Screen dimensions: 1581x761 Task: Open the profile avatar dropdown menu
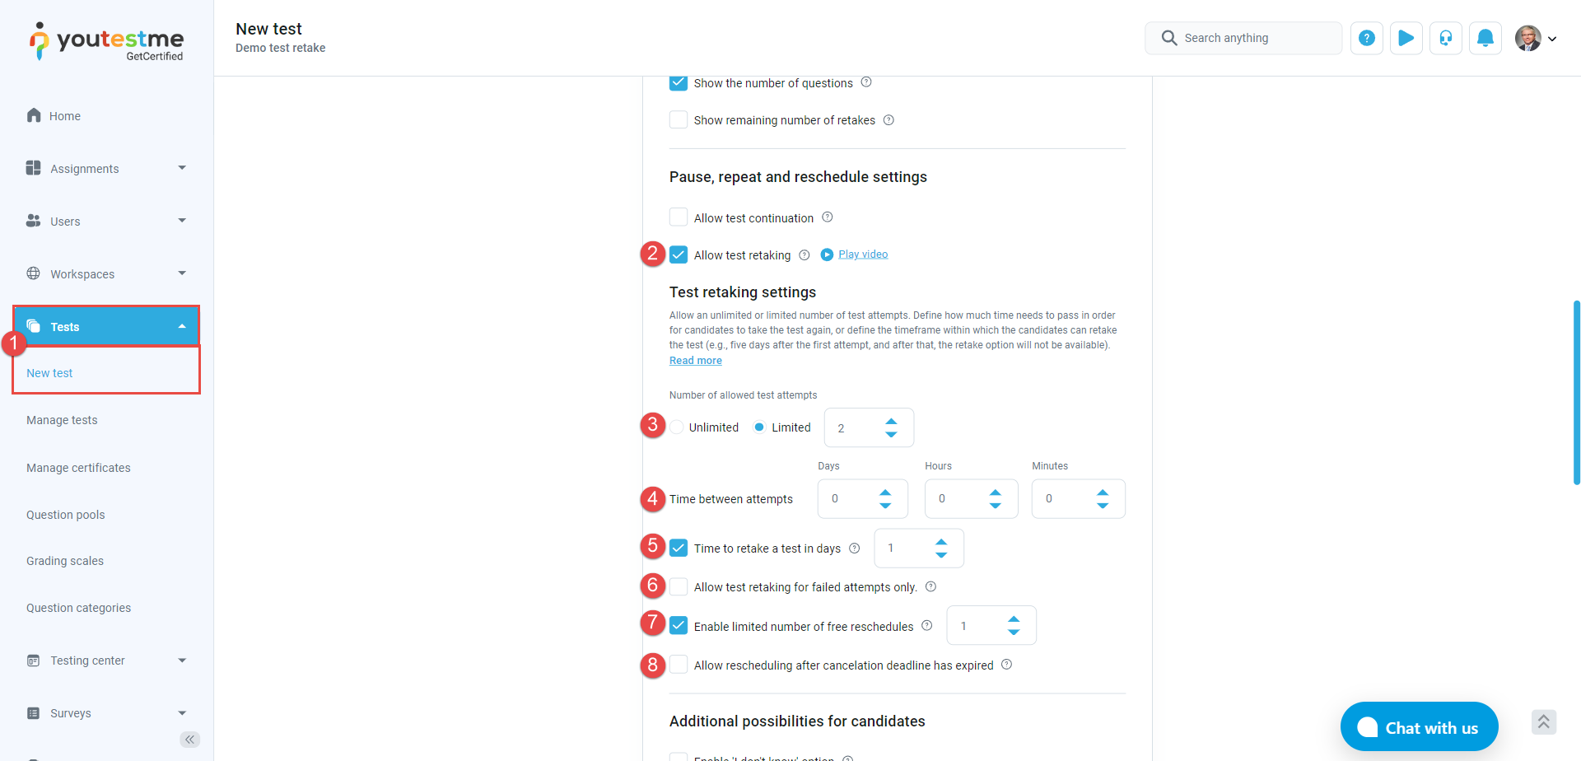[x=1535, y=38]
